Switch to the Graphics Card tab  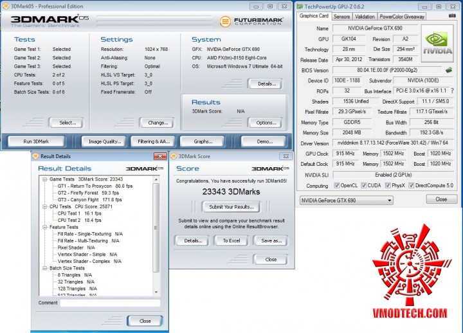point(314,16)
